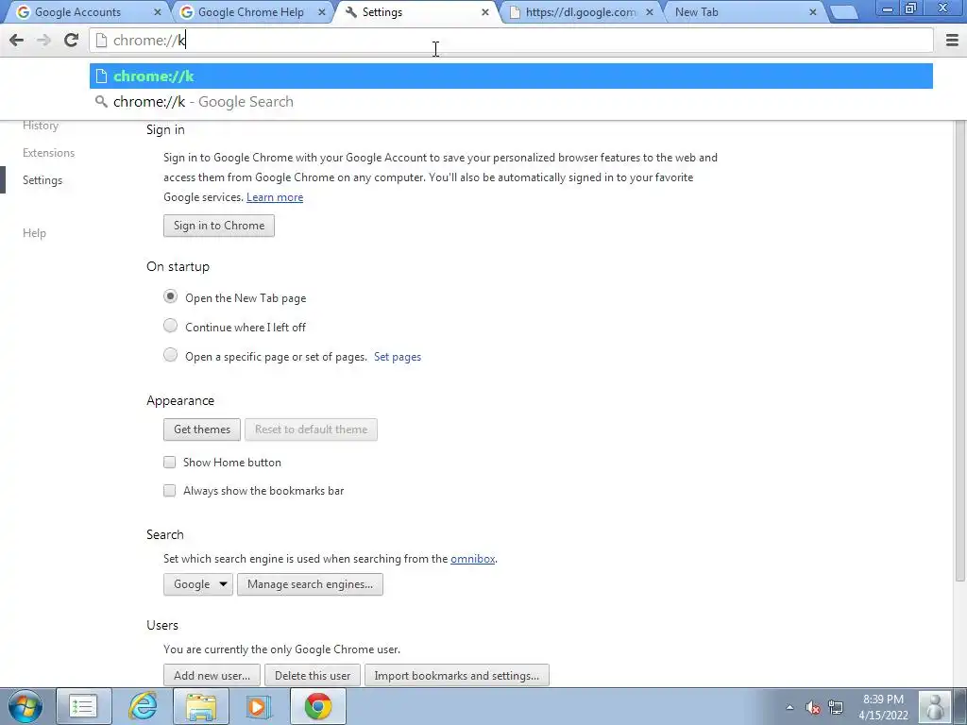Check Always show the bookmarks bar
This screenshot has height=725, width=967.
(x=170, y=491)
